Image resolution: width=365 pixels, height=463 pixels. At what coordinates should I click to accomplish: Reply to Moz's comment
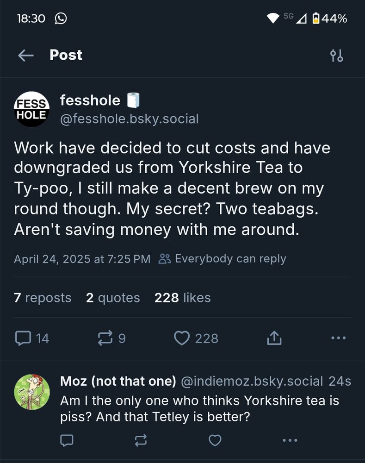click(66, 441)
